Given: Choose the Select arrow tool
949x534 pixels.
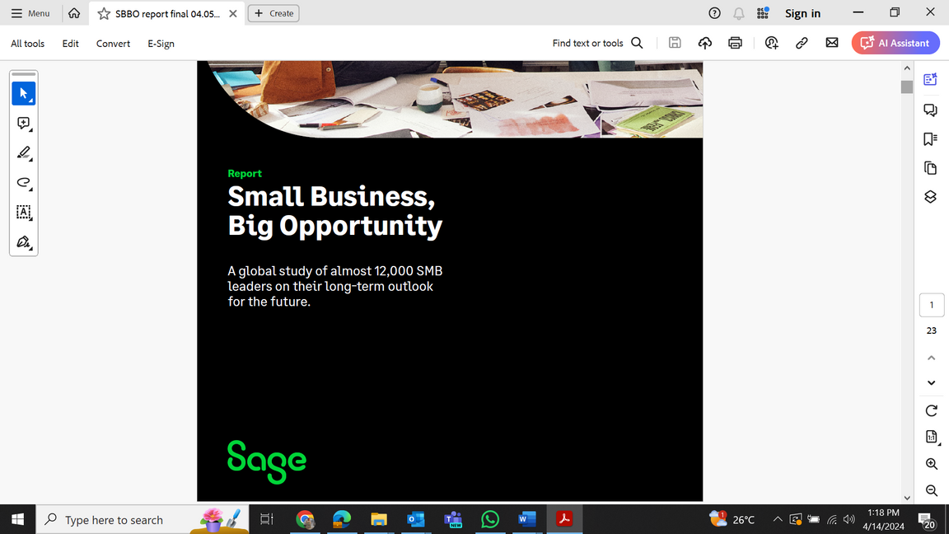Looking at the screenshot, I should [24, 93].
